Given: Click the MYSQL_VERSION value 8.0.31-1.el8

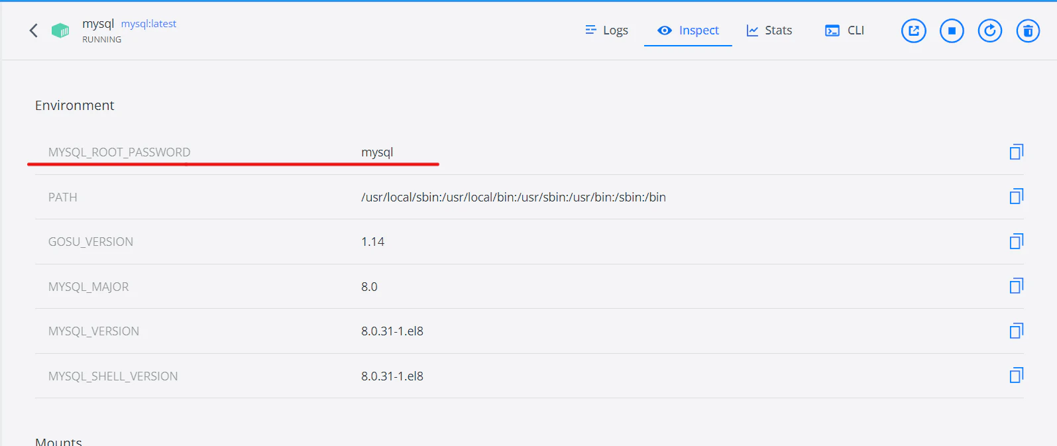Looking at the screenshot, I should [392, 331].
